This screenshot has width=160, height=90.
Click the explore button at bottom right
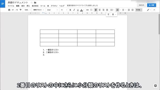tap(155, 86)
